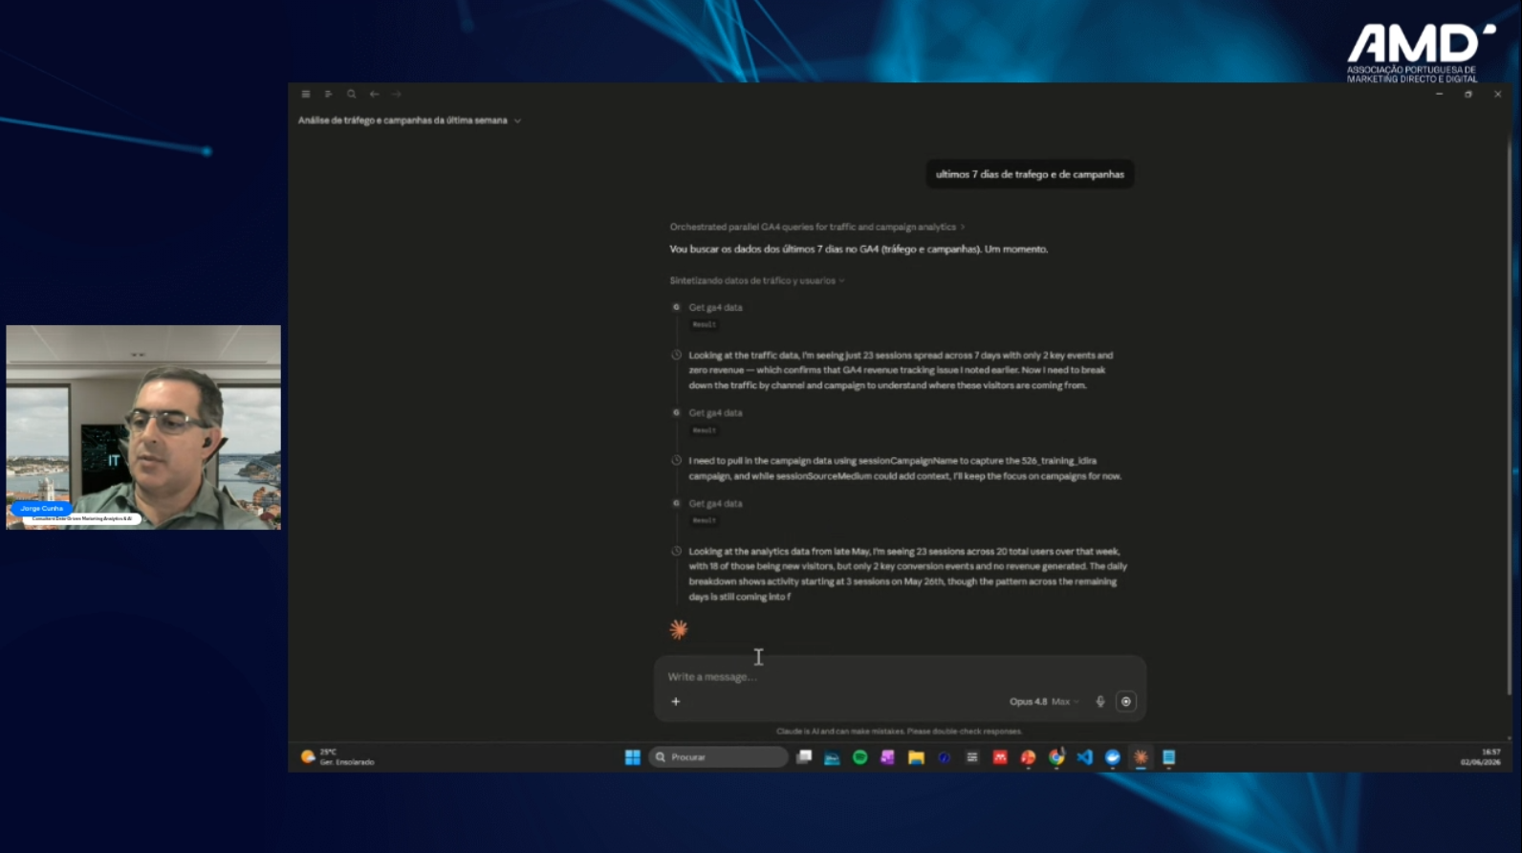Screen dimensions: 1522x853
Task: Click the user message 'ultimos 7 dias de trafego'
Action: coord(1030,174)
